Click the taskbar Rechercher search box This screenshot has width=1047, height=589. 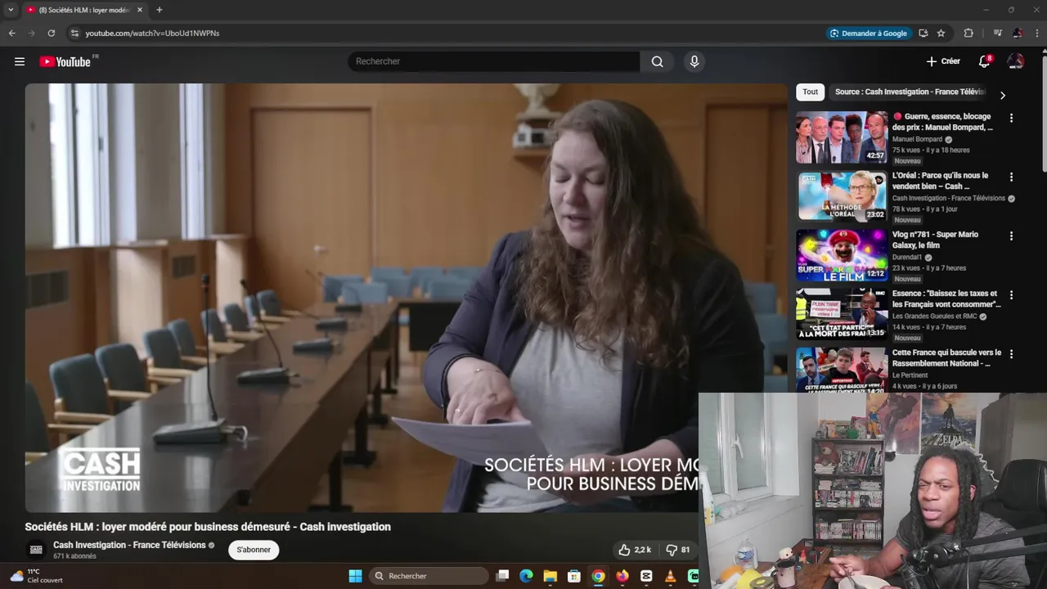(x=429, y=576)
